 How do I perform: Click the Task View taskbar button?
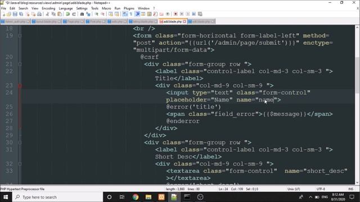pos(122,197)
